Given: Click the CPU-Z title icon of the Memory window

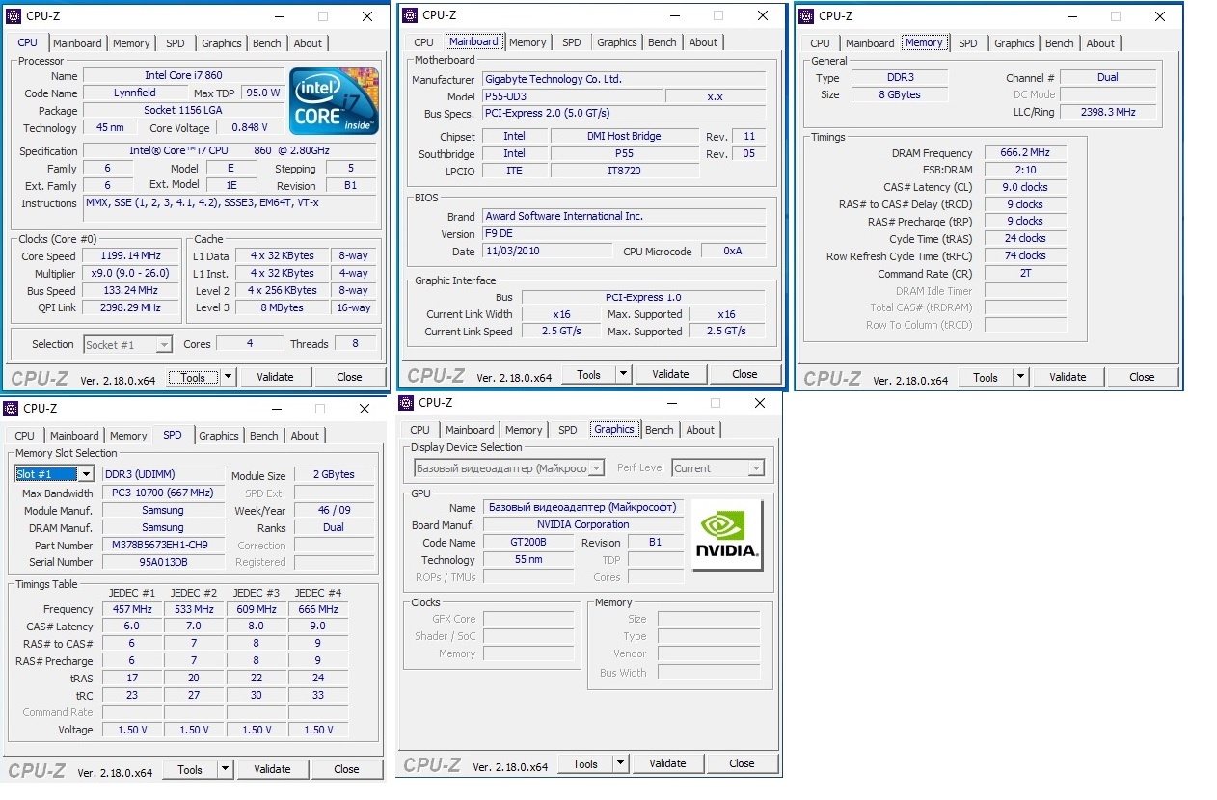Looking at the screenshot, I should (805, 16).
